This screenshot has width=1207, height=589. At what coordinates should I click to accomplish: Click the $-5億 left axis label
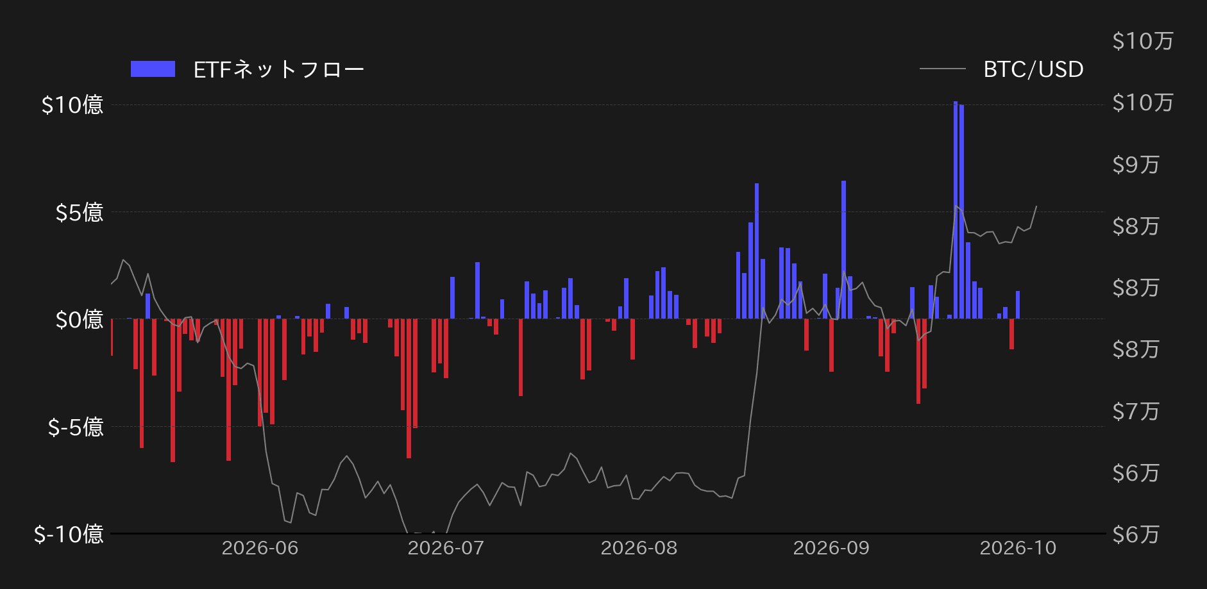[76, 427]
